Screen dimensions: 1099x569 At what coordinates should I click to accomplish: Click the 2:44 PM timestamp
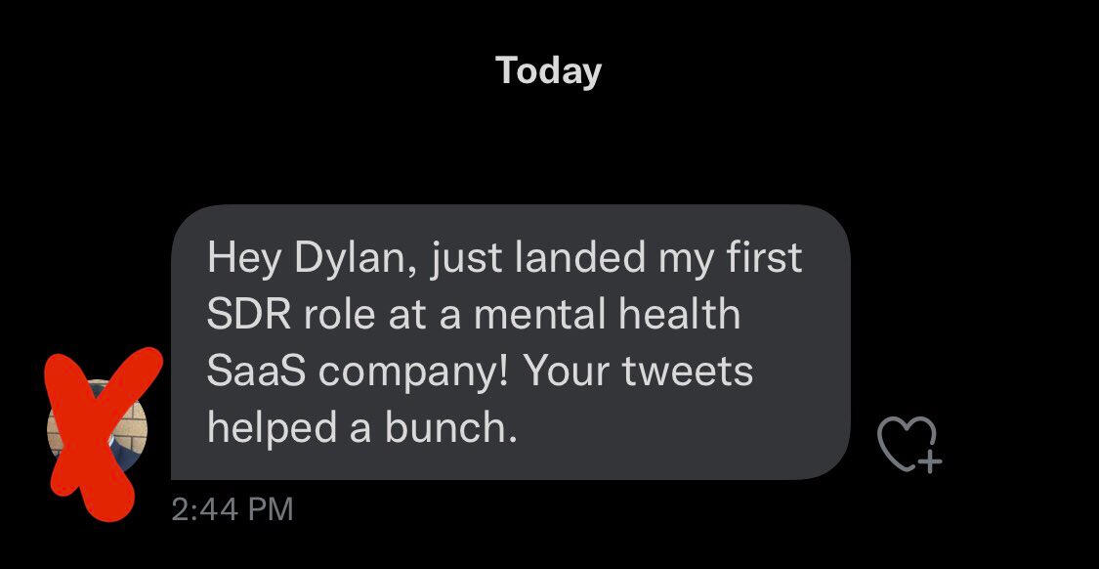(x=232, y=509)
